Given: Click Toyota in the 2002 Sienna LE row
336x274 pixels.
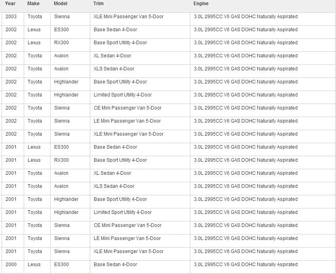Looking at the screenshot, I should coord(35,121).
